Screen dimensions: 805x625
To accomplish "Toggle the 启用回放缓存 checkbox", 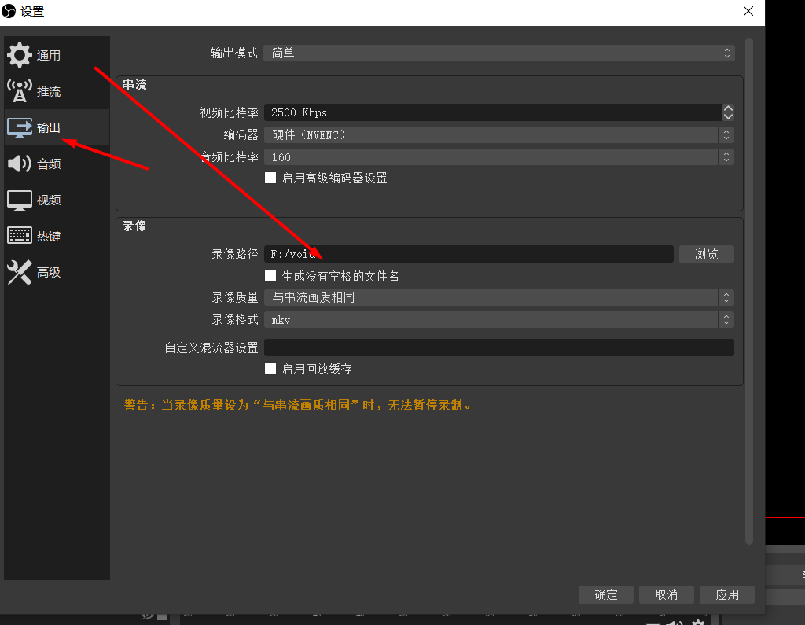I will point(270,369).
